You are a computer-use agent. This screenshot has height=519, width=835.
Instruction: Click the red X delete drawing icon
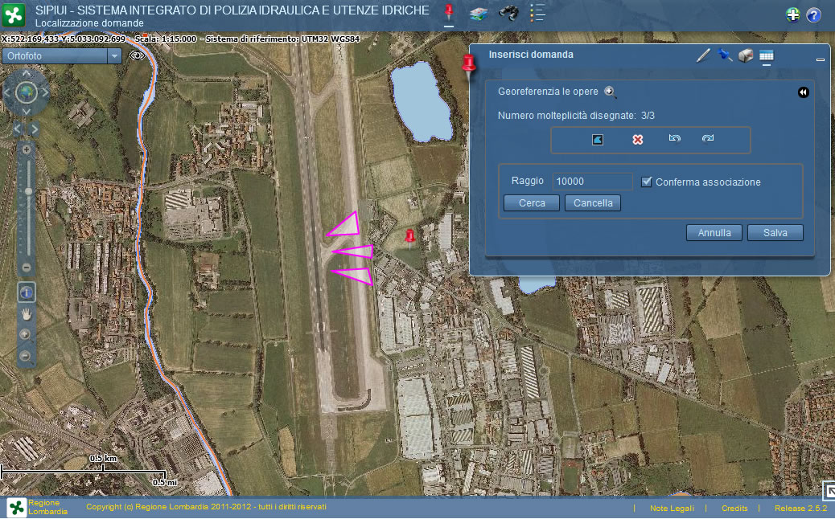tap(637, 139)
